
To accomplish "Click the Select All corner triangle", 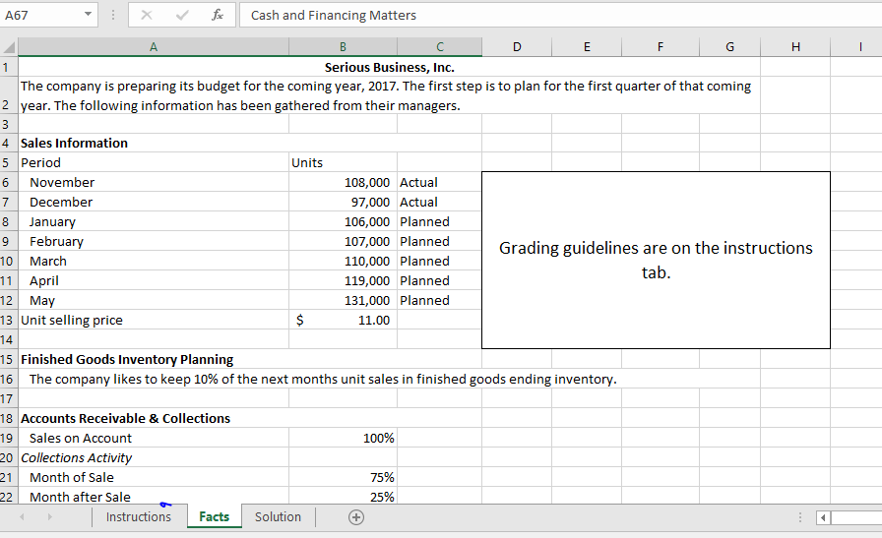I will (x=9, y=47).
